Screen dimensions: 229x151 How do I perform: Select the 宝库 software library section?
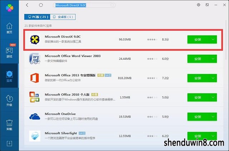(x=9, y=76)
